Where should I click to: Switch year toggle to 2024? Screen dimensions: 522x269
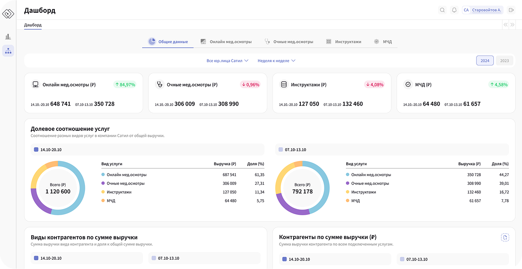tap(485, 61)
